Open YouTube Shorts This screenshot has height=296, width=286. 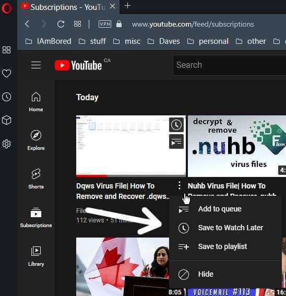[36, 179]
